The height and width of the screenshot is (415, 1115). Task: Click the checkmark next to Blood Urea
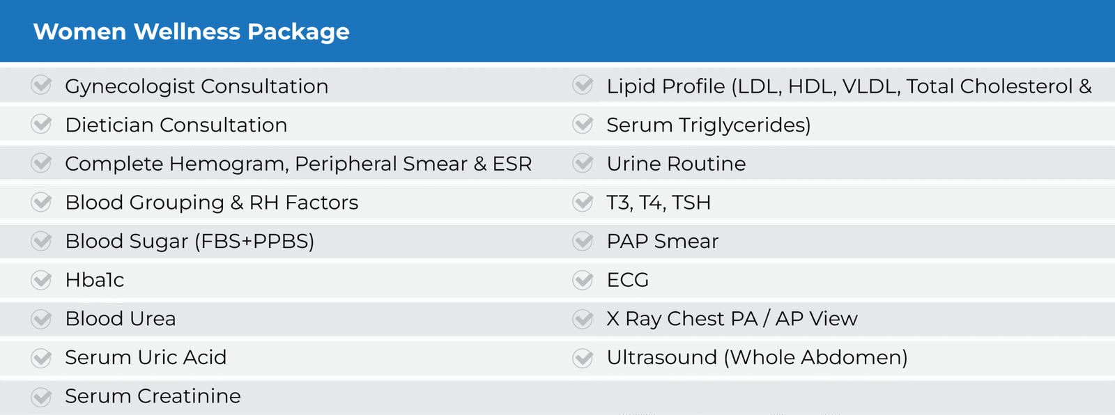41,319
